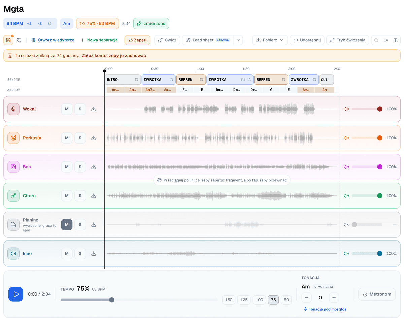
Task: Start playback with the play button
Action: coord(16,294)
